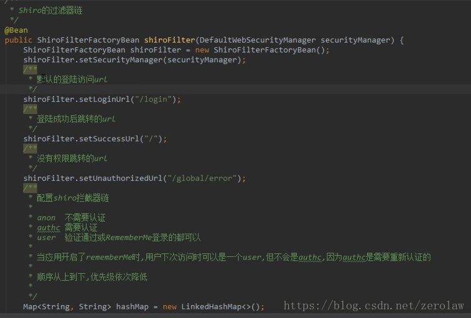Click the authc 需要认证 comment line
Image resolution: width=471 pixels, height=318 pixels.
pos(67,228)
